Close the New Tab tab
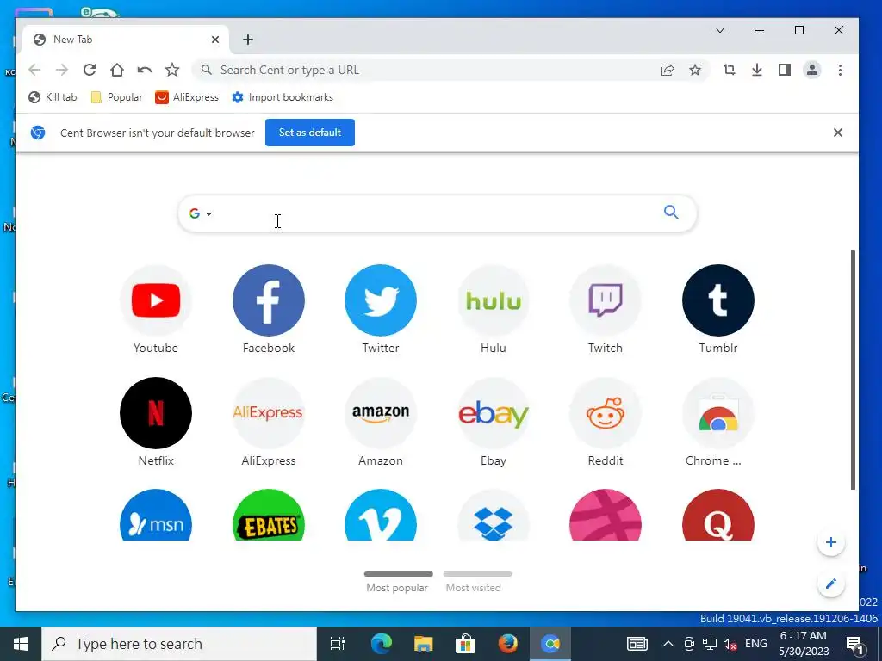Viewport: 882px width, 661px height. tap(214, 40)
